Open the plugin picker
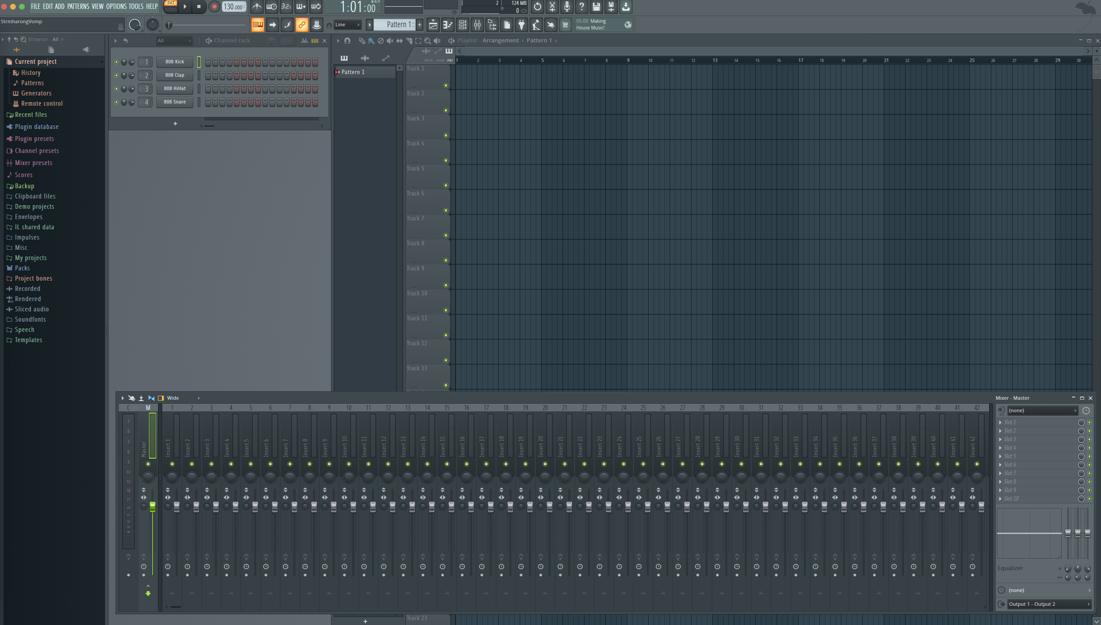Image resolution: width=1101 pixels, height=625 pixels. [521, 25]
